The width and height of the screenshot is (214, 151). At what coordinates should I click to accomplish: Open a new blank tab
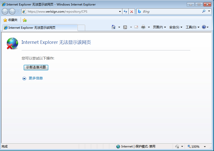[x=81, y=28]
